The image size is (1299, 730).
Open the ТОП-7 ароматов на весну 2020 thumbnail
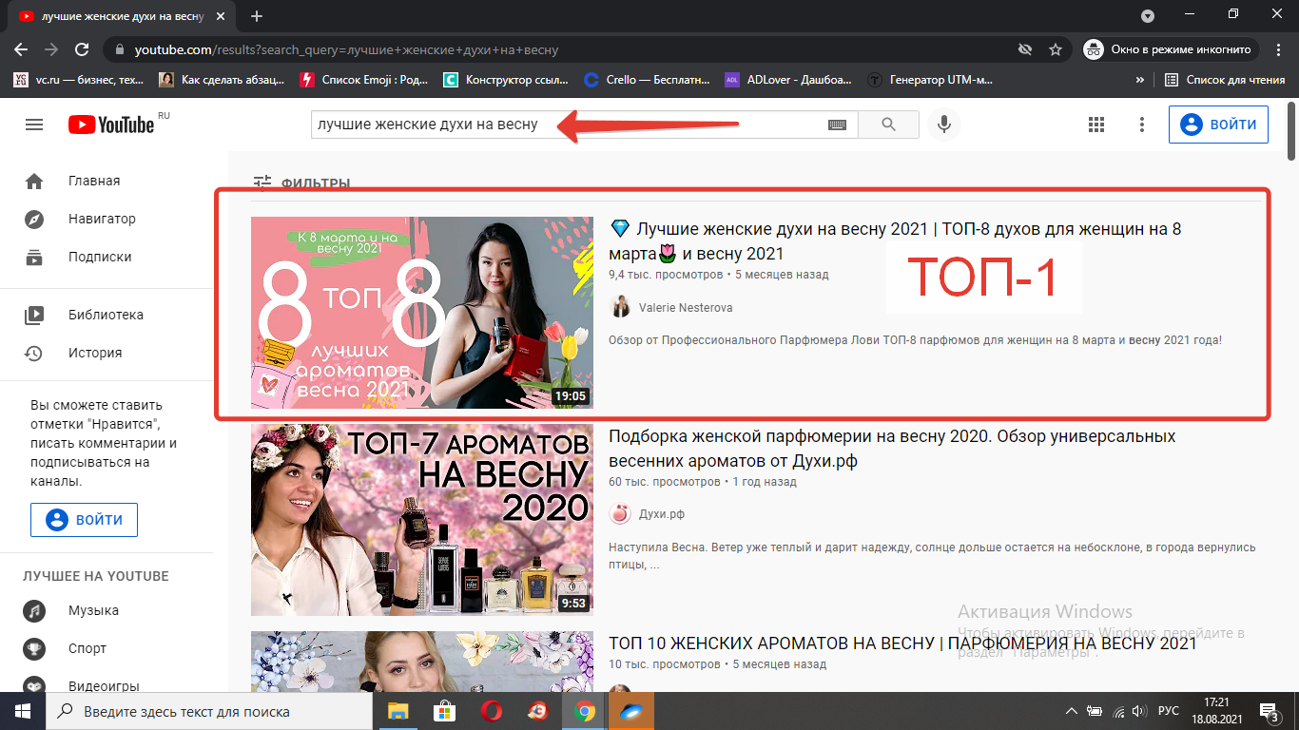click(x=421, y=520)
